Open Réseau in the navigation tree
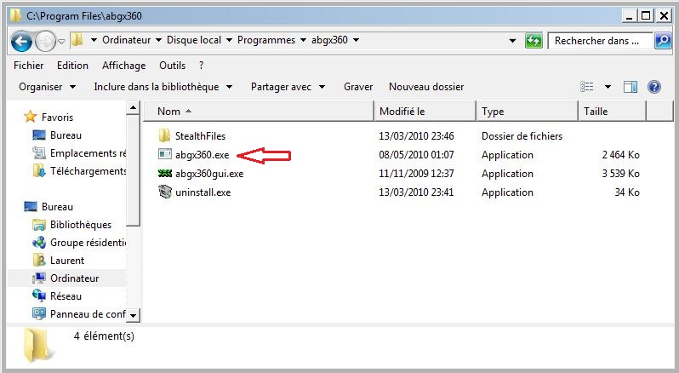Viewport: 679px width, 373px height. [x=66, y=296]
